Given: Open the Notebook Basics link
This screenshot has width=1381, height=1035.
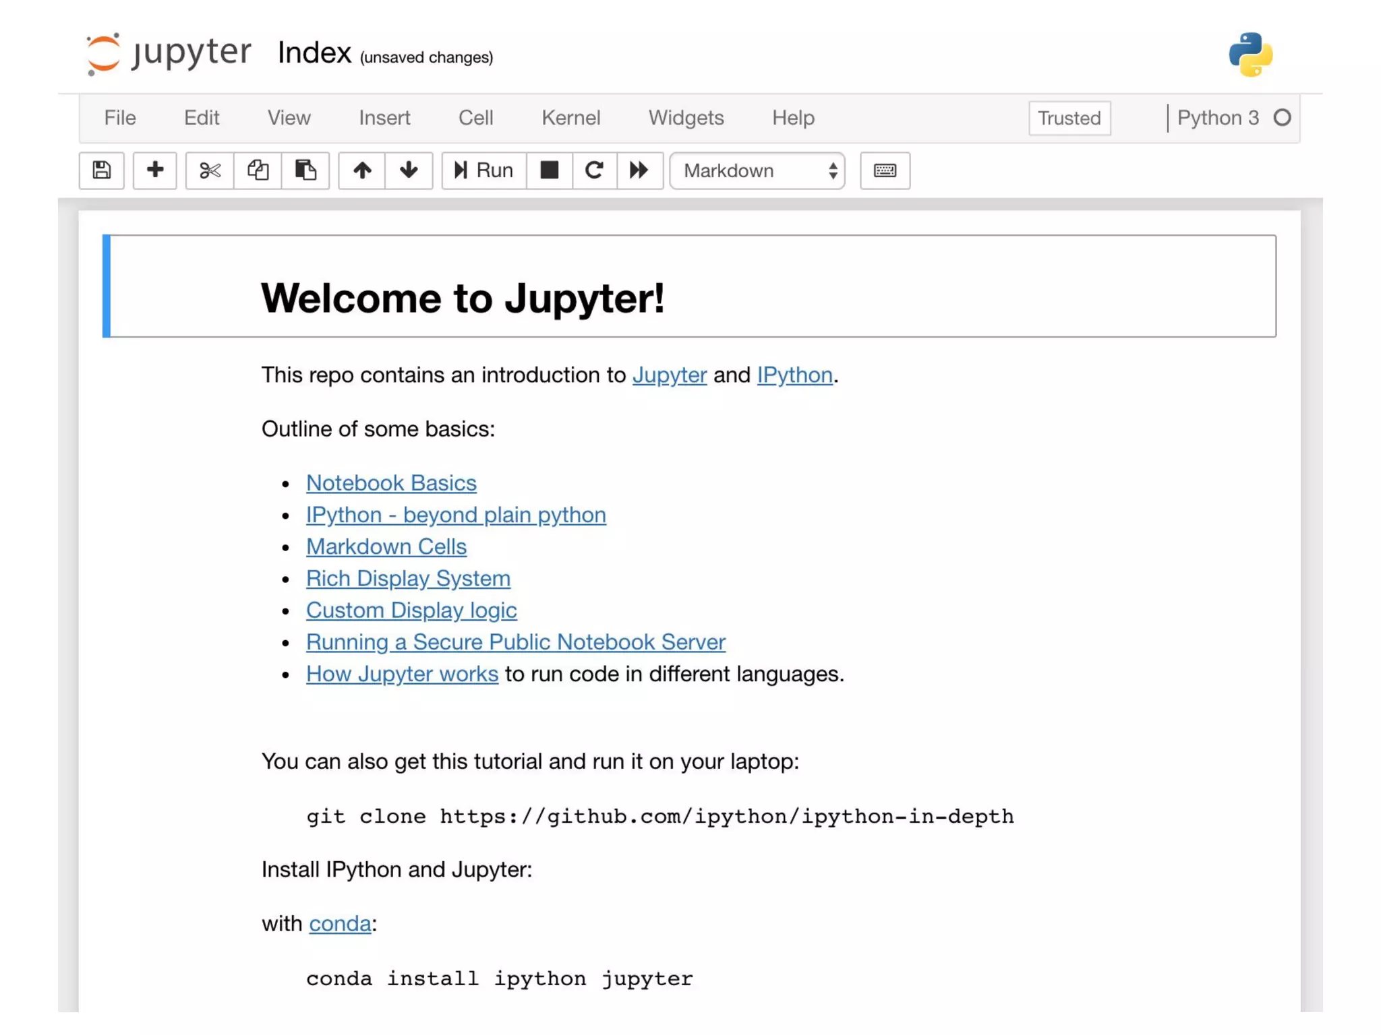Looking at the screenshot, I should click(x=391, y=483).
